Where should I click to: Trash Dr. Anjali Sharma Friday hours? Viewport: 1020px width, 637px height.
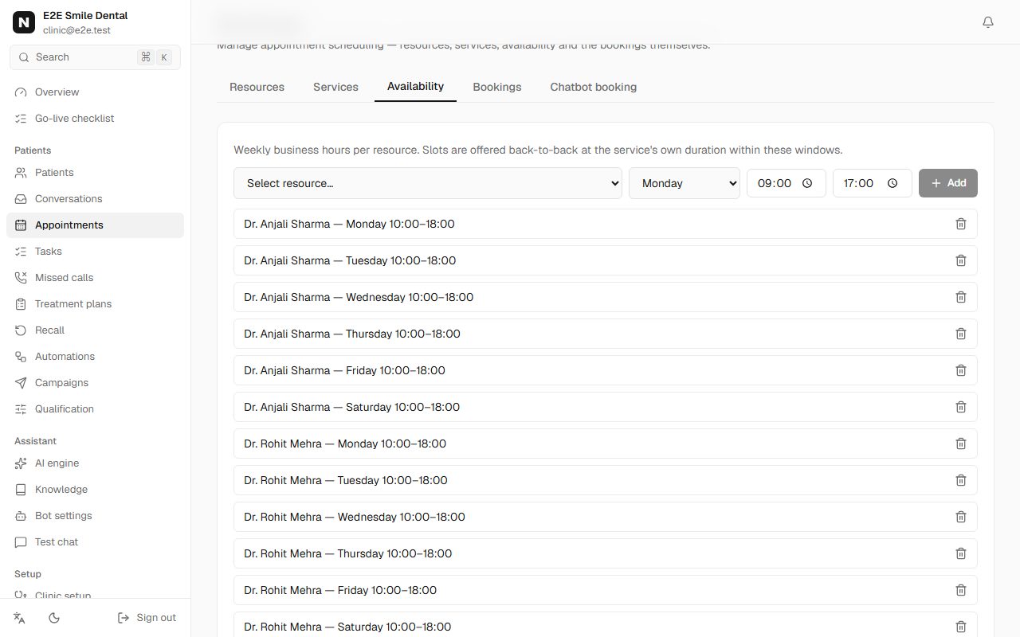961,370
